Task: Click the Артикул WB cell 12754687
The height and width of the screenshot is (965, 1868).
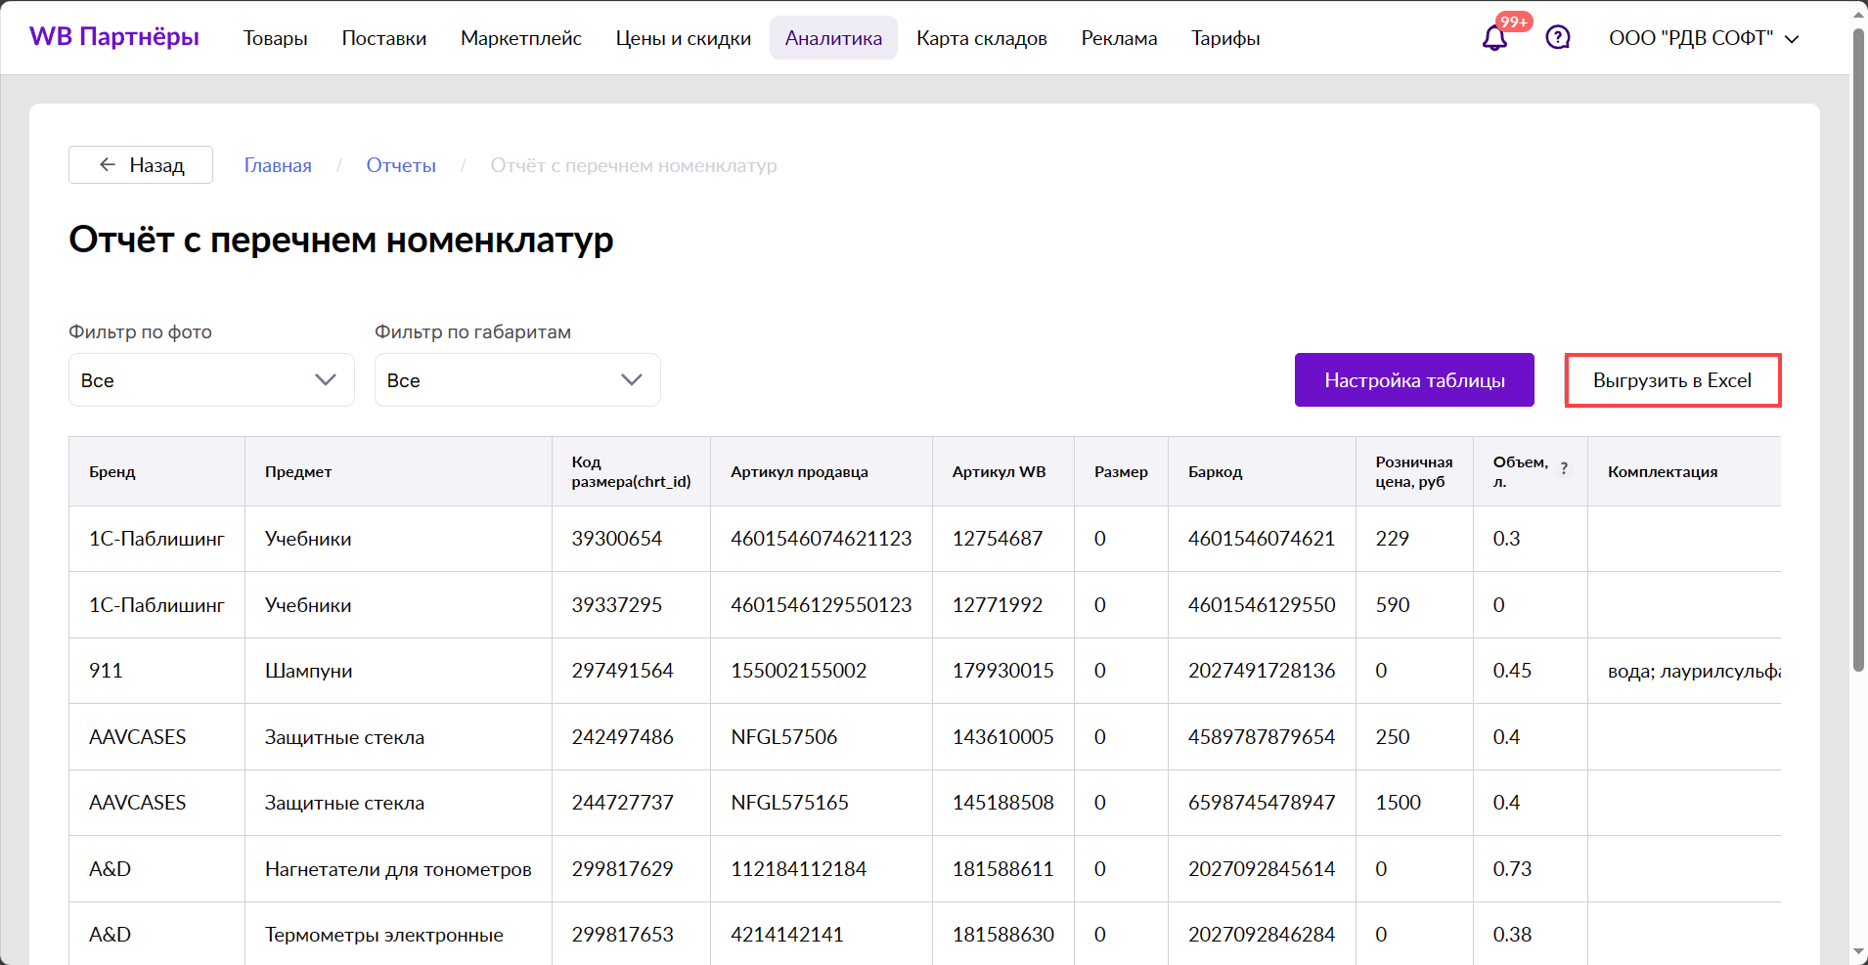Action: (x=997, y=539)
